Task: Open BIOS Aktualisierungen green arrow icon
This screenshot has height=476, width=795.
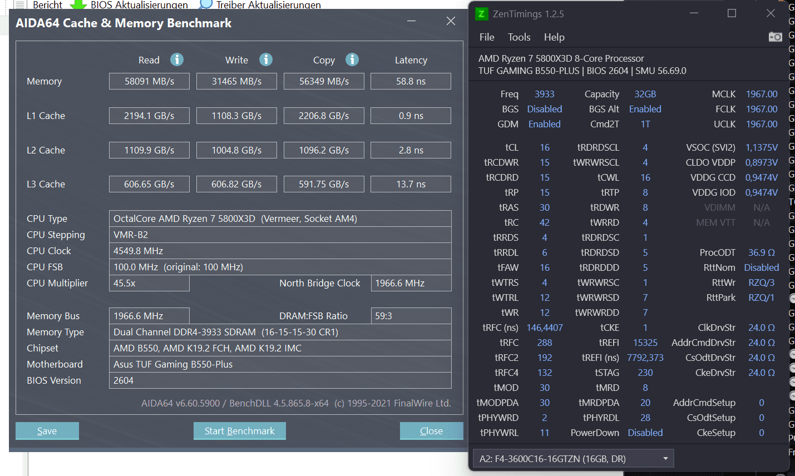Action: [78, 4]
